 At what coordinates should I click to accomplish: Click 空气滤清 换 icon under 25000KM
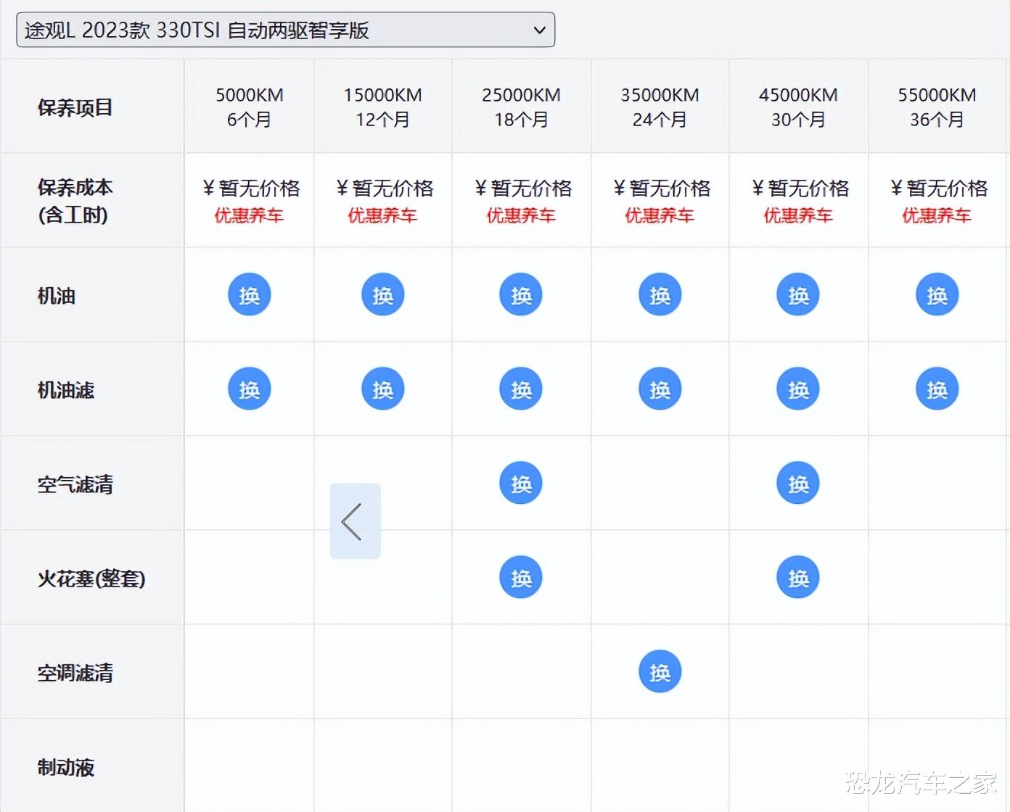521,484
